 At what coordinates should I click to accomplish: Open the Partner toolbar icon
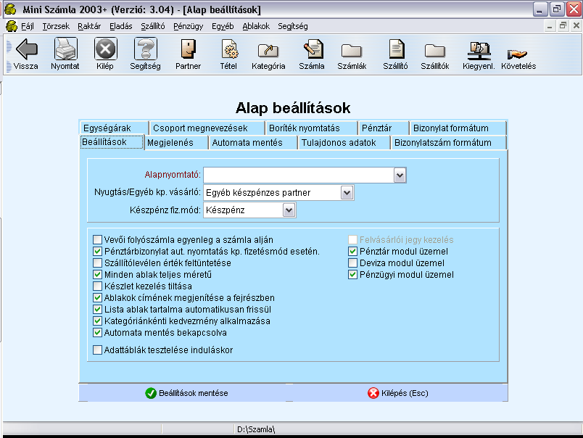click(188, 49)
